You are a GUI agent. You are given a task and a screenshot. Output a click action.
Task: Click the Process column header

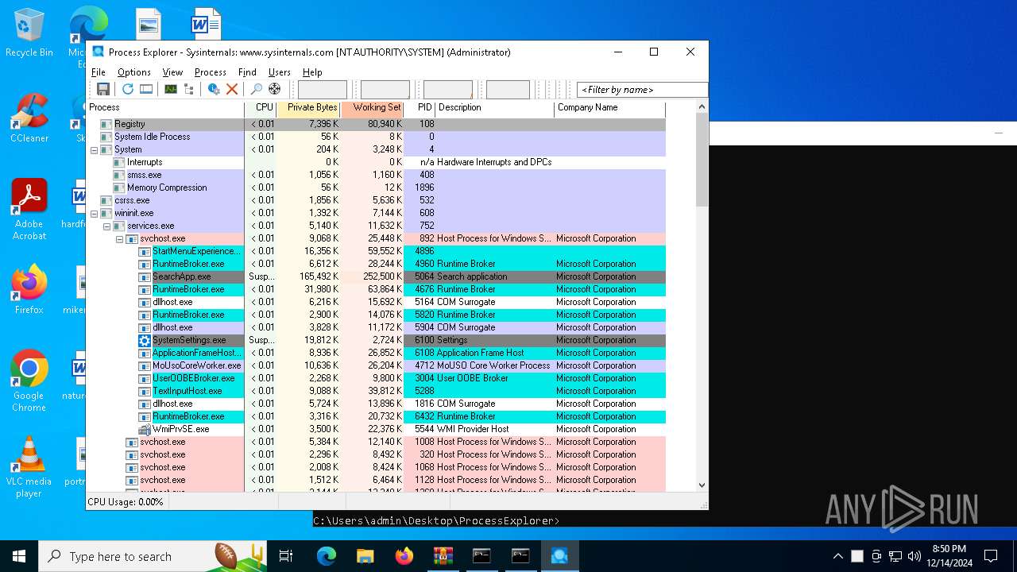point(165,108)
